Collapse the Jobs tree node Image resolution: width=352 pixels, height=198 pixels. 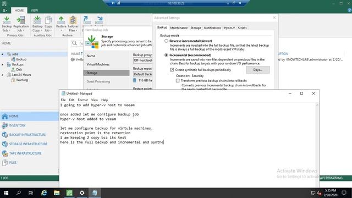(x=3, y=54)
